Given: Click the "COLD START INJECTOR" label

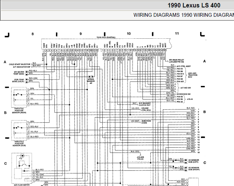Looking at the screenshot, I should click(x=20, y=64).
